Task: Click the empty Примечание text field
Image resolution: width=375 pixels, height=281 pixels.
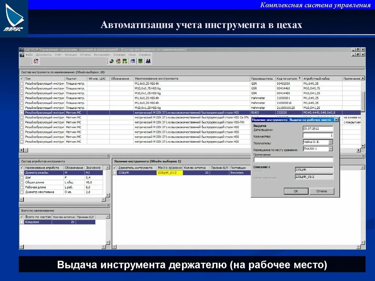Action: click(293, 160)
